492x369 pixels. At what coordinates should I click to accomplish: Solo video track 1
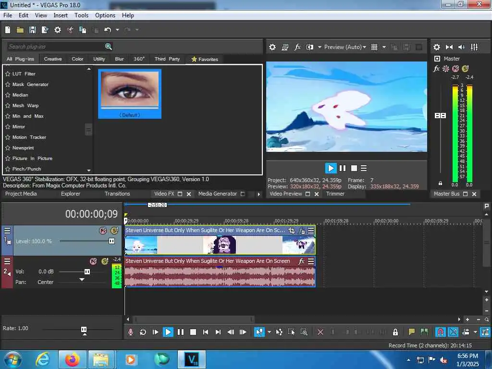click(114, 231)
